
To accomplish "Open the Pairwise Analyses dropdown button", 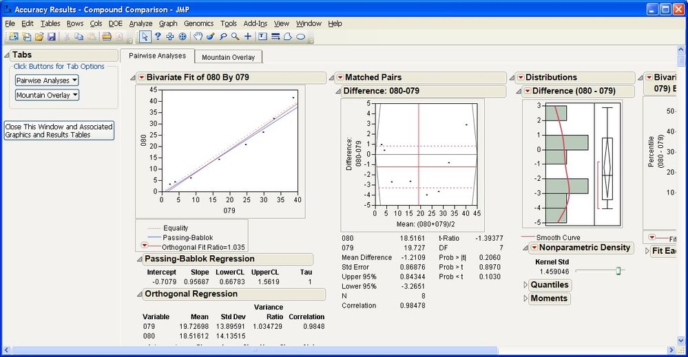I will pos(47,80).
